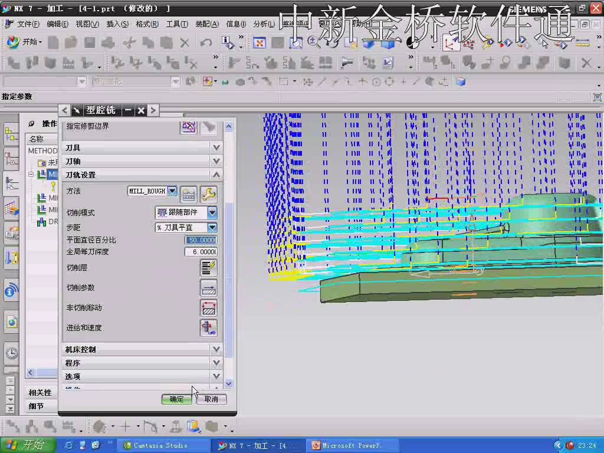This screenshot has height=453, width=604.
Task: Click the flashlight display icon for trim boundary
Action: [208, 127]
